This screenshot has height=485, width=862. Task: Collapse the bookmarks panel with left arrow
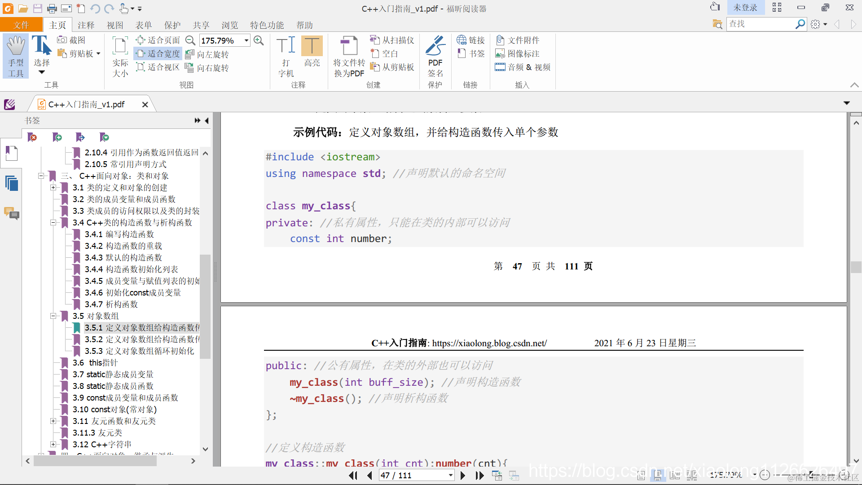207,120
